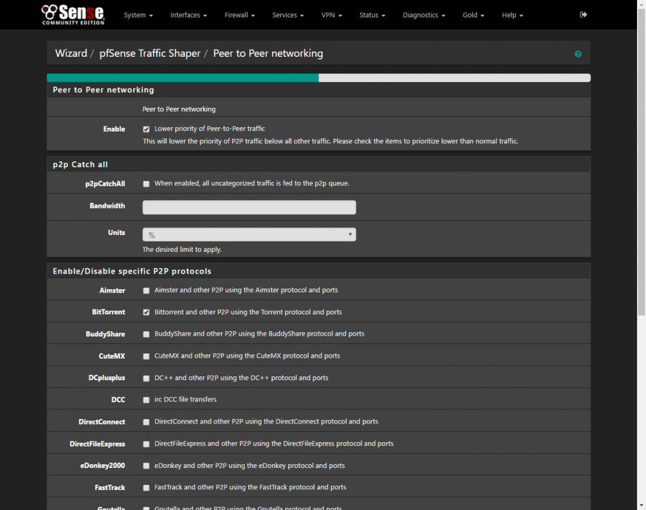
Task: Open the System menu
Action: (x=138, y=15)
